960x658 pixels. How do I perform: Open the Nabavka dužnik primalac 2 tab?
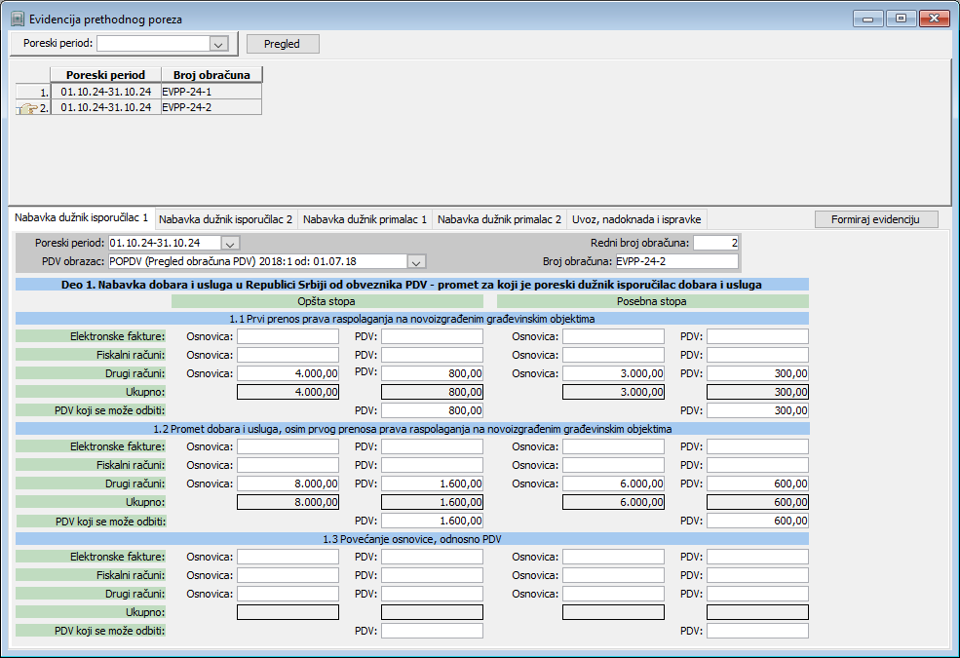[x=499, y=219]
